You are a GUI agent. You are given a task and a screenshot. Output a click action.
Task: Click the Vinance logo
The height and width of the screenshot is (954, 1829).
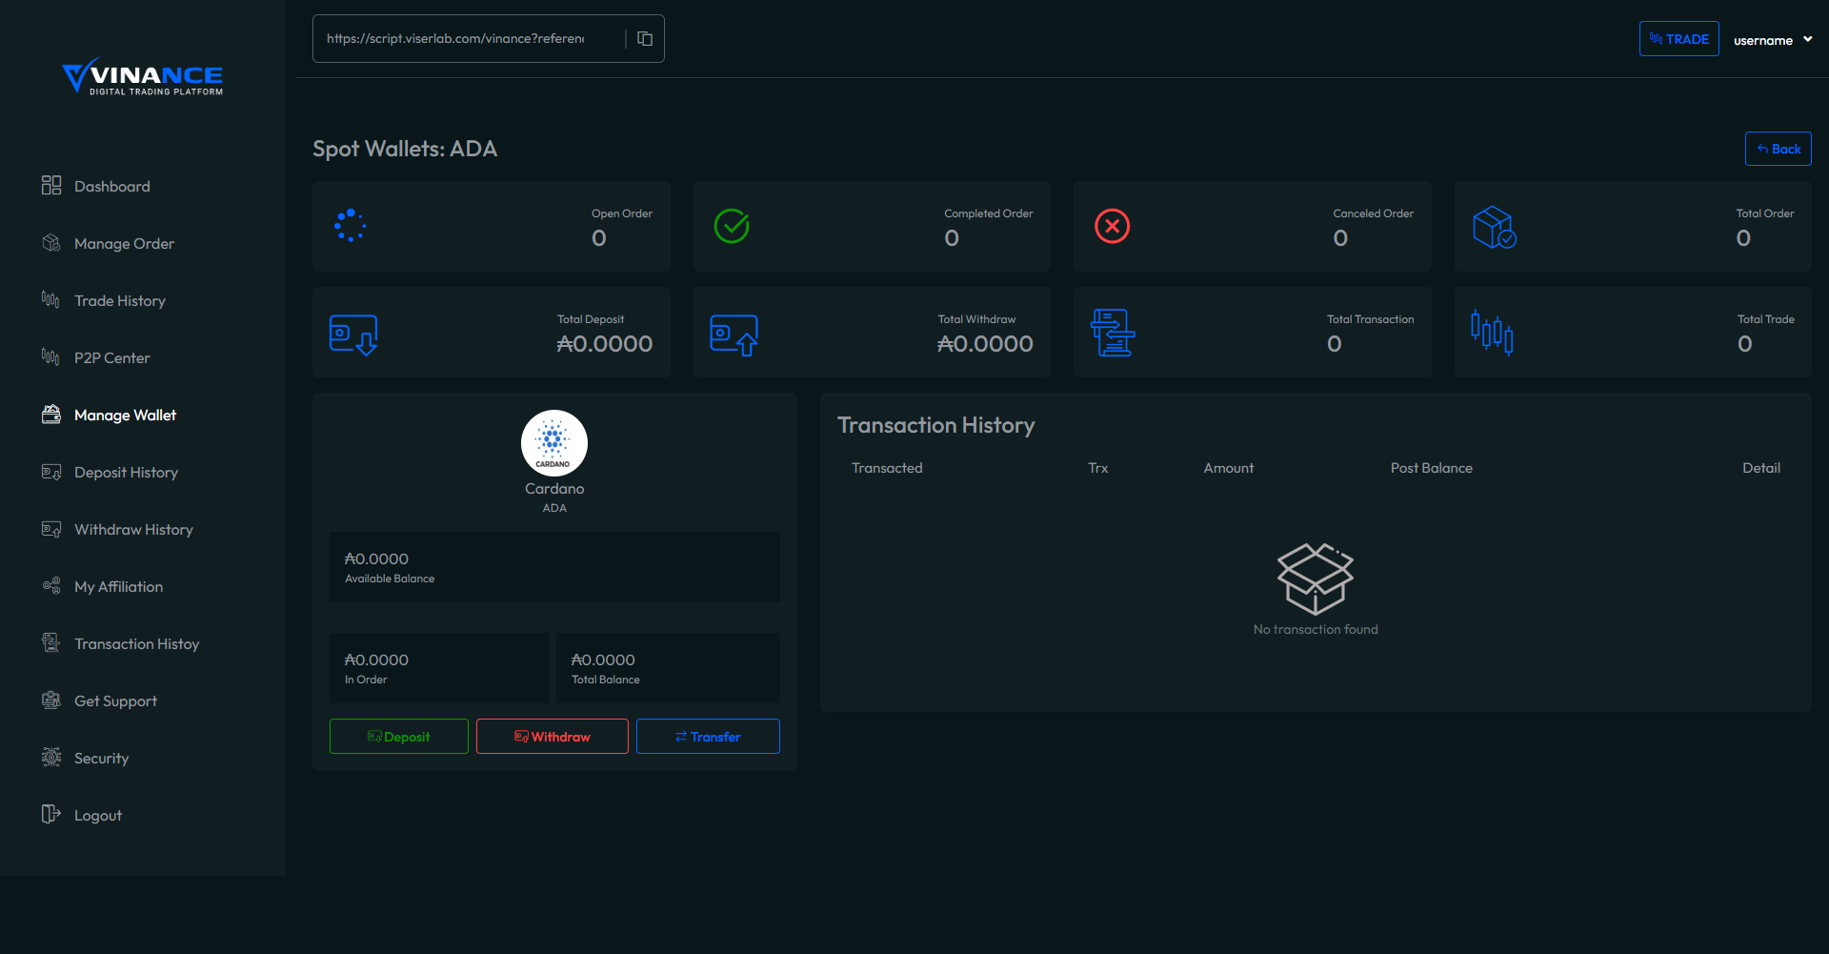pos(143,76)
